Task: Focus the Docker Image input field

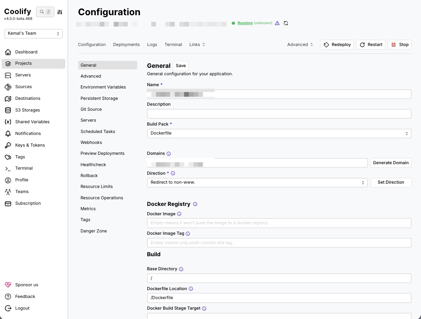Action: (x=279, y=223)
